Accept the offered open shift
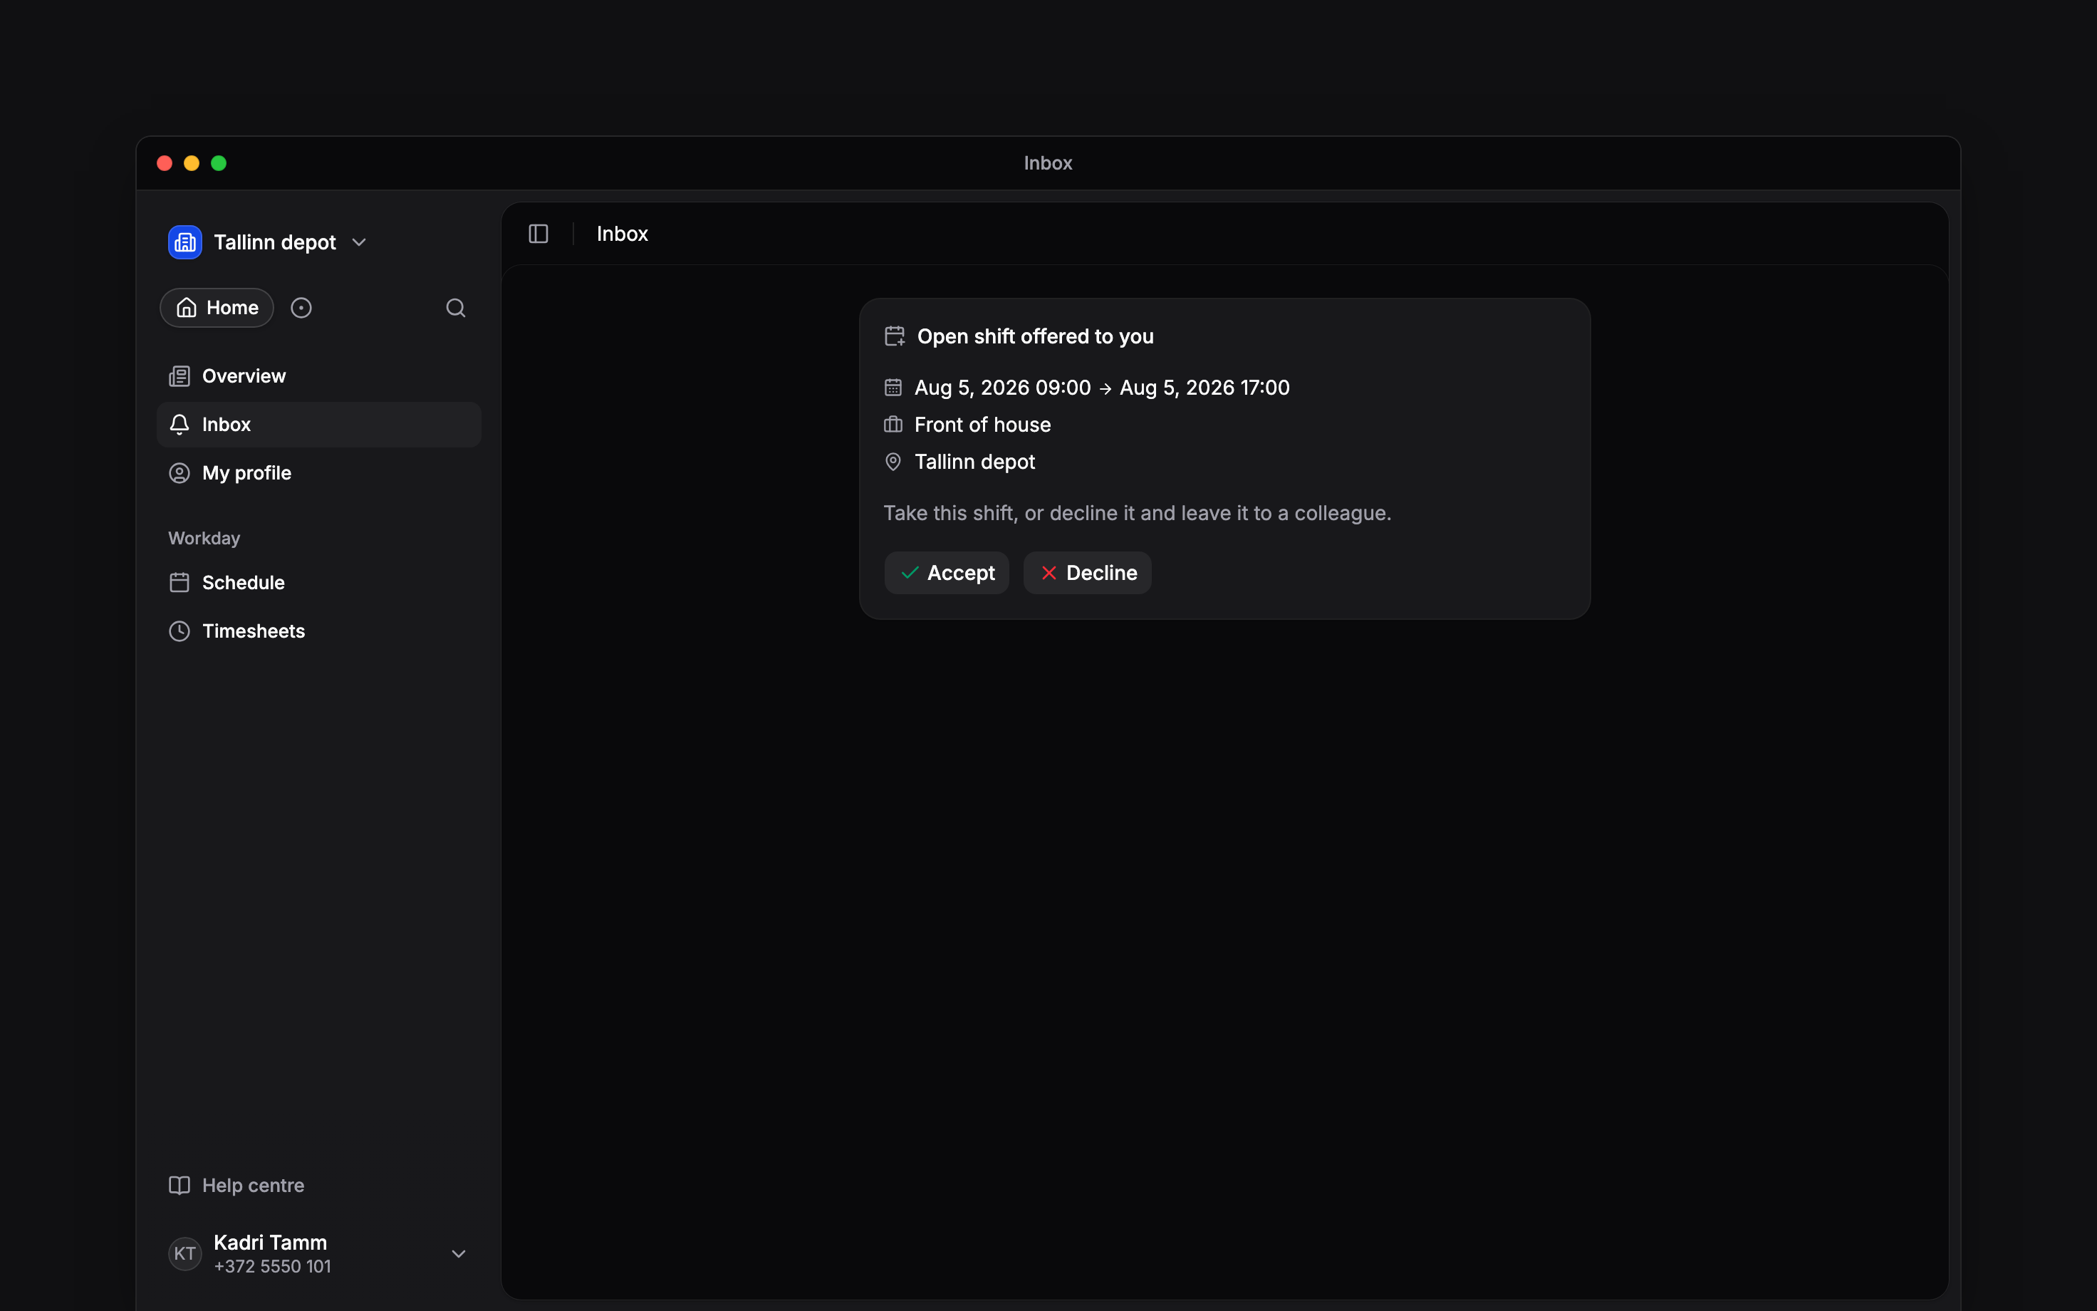2097x1311 pixels. [x=946, y=573]
